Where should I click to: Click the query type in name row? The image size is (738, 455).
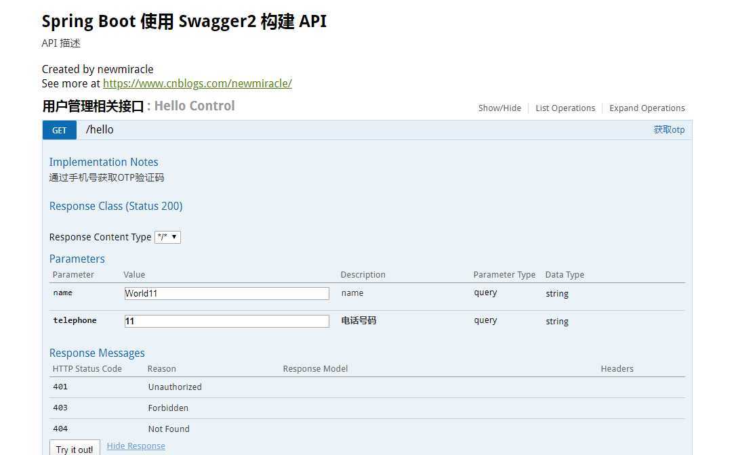(x=485, y=292)
